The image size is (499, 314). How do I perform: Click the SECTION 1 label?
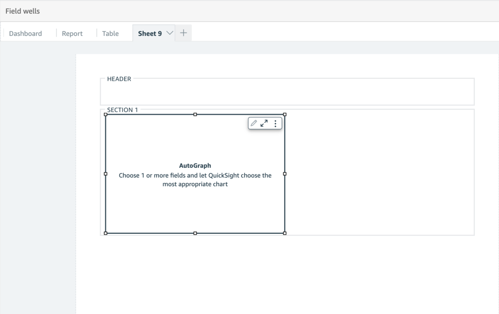click(x=121, y=110)
